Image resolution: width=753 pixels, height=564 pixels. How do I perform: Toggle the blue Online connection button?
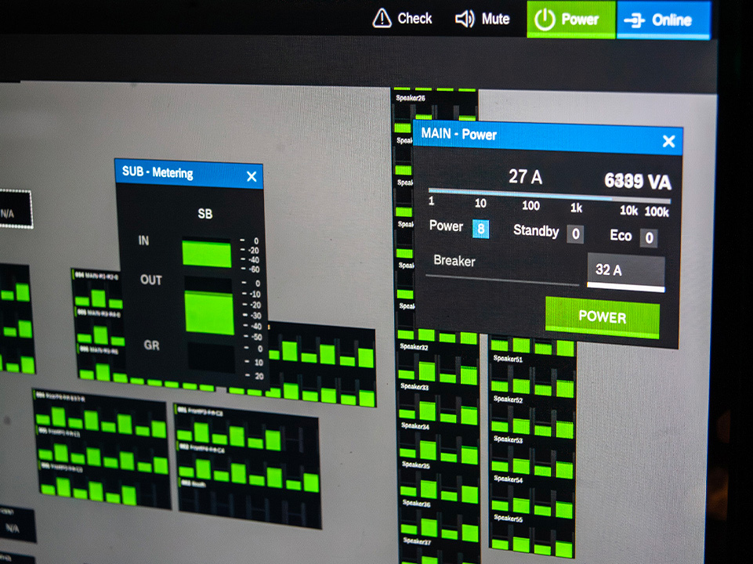[663, 20]
